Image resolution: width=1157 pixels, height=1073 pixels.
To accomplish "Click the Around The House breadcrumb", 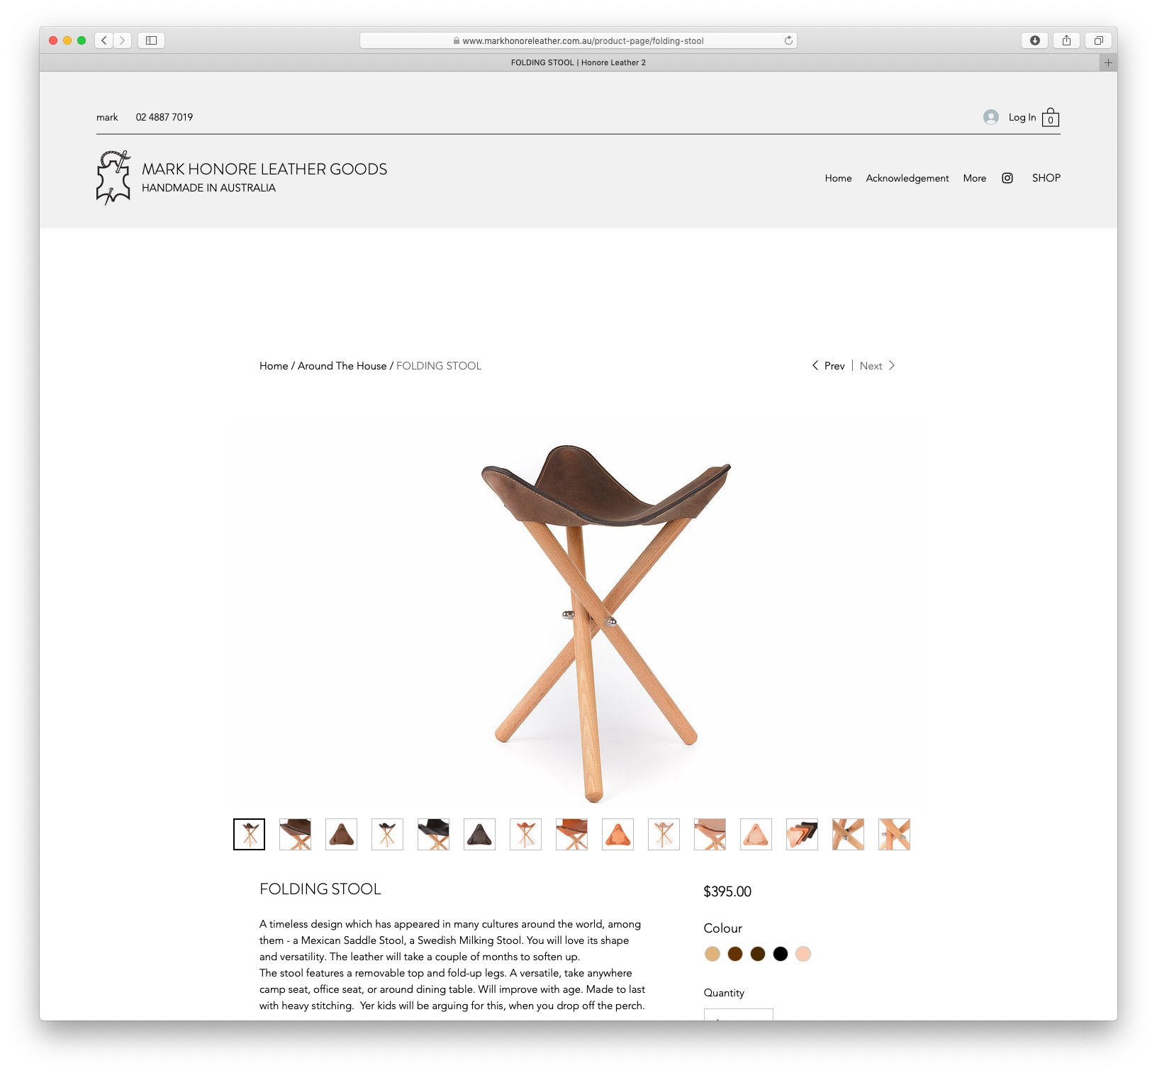I will tap(342, 366).
